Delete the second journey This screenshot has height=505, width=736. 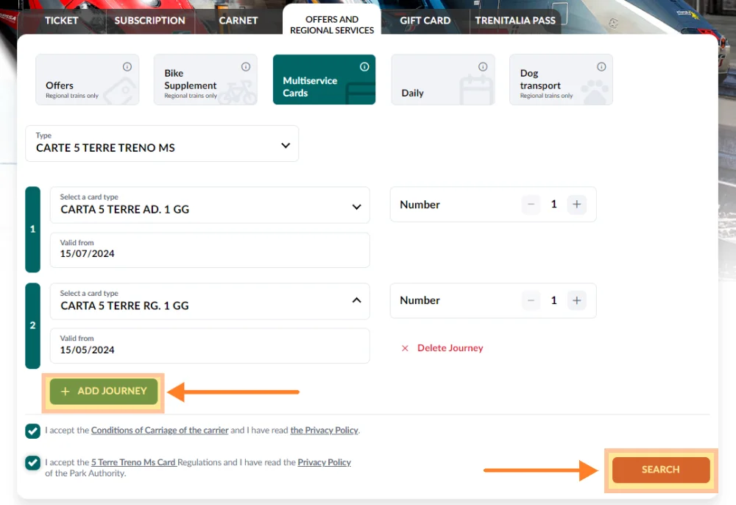coord(442,348)
